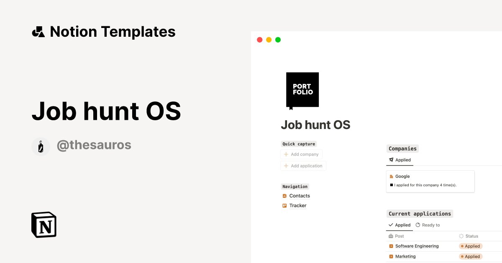
Task: Click the Add application button
Action: 303,166
